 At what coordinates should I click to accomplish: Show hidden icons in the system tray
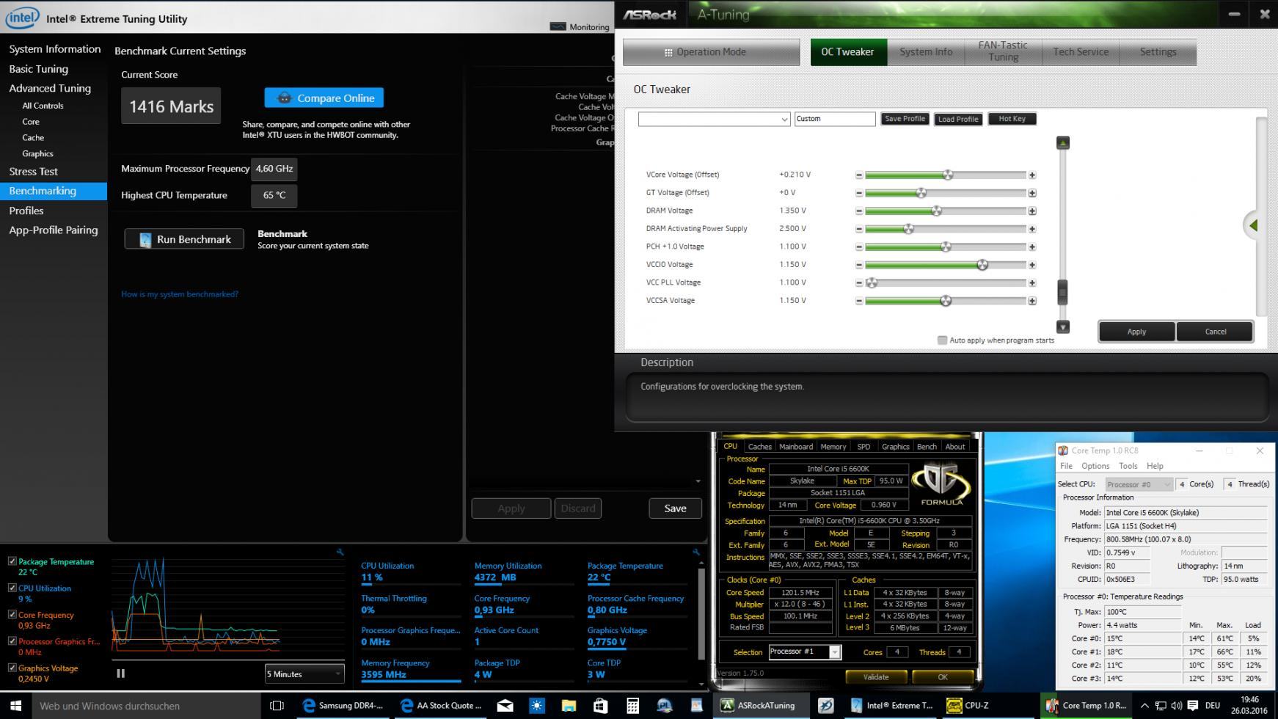tap(1144, 706)
